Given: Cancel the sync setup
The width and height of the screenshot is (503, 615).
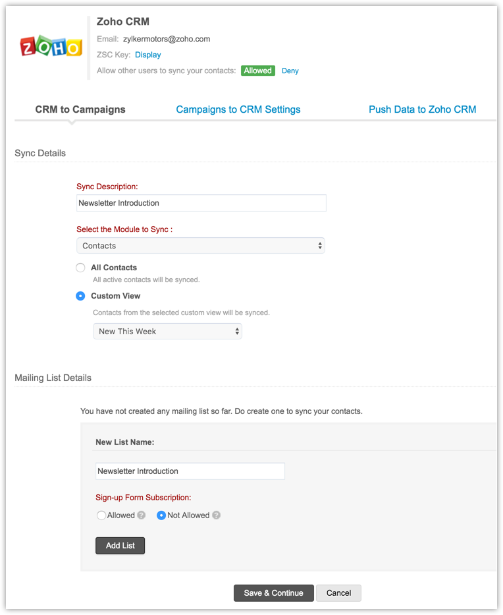Looking at the screenshot, I should pyautogui.click(x=338, y=593).
